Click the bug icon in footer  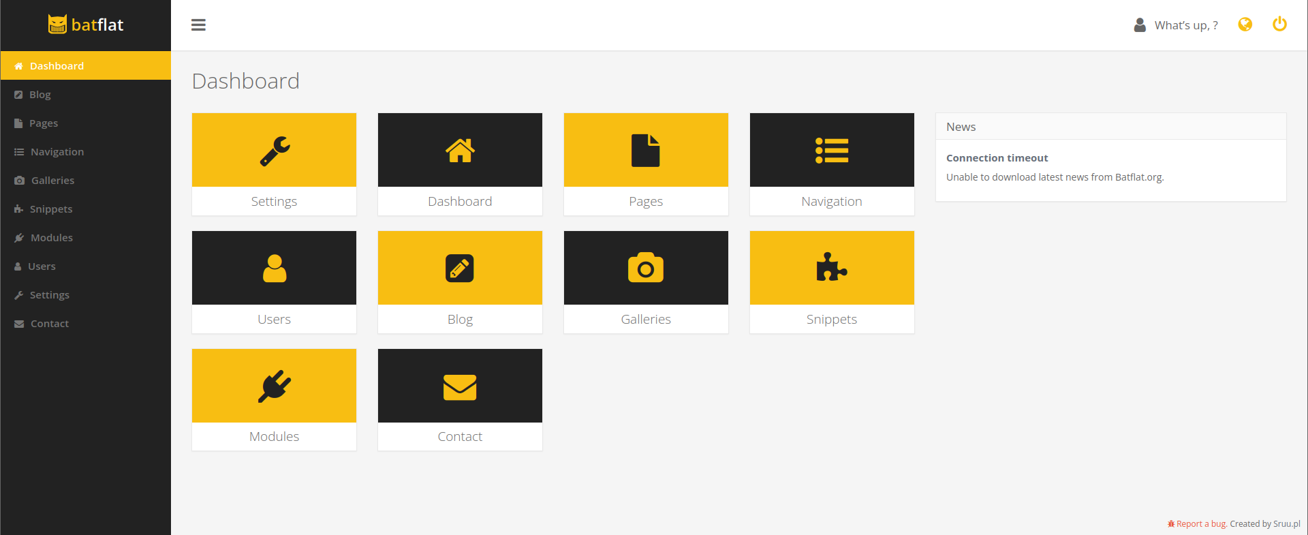click(1171, 524)
